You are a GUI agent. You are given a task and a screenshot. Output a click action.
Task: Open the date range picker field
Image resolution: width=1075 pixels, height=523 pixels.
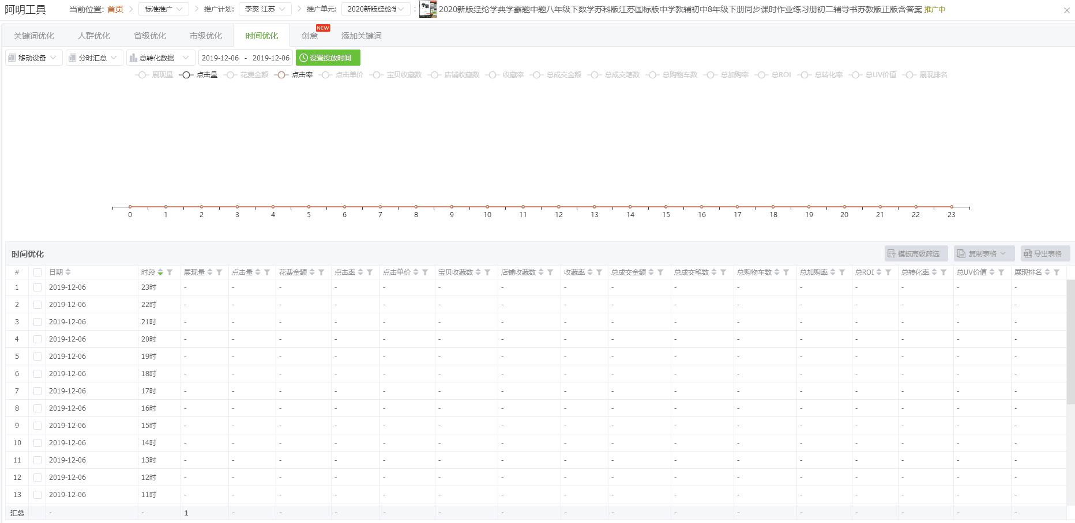point(246,58)
